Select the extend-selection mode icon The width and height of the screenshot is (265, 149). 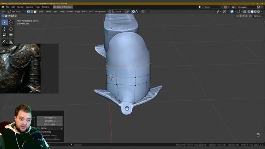click(6, 16)
